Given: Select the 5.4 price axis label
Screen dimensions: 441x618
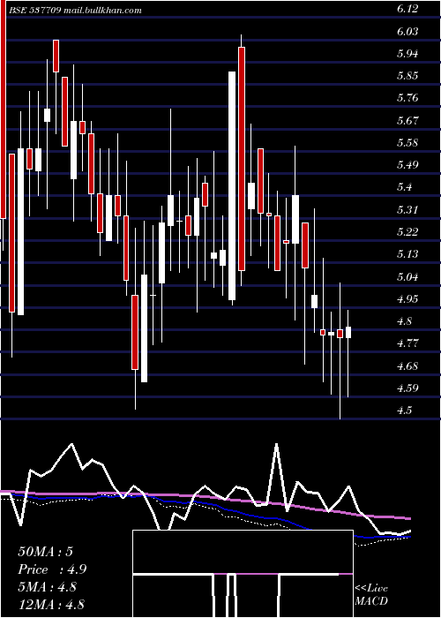Looking at the screenshot, I should (405, 187).
